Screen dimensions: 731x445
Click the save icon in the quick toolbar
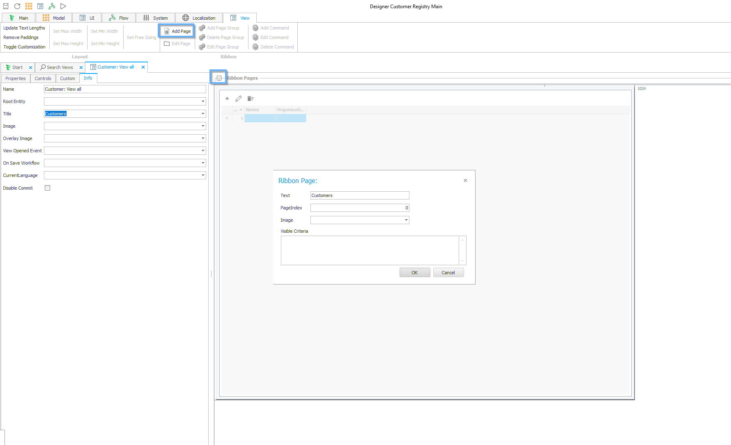coord(6,6)
